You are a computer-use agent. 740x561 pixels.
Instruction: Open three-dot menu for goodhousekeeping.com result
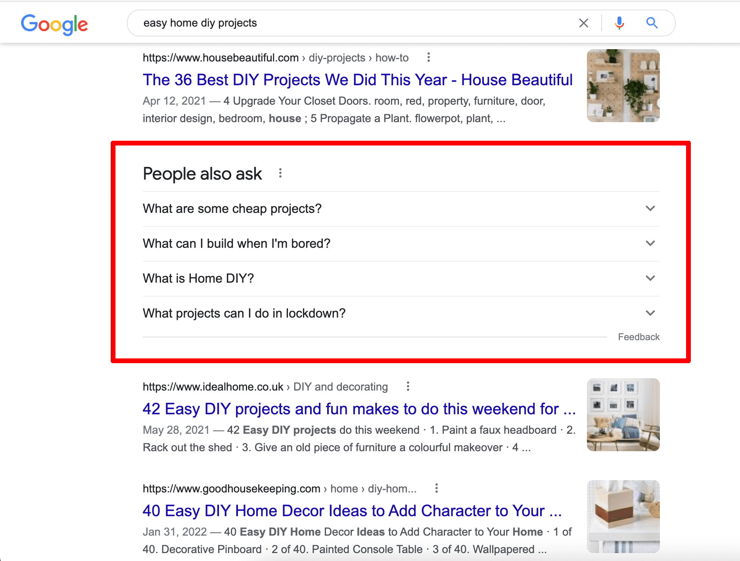click(436, 488)
